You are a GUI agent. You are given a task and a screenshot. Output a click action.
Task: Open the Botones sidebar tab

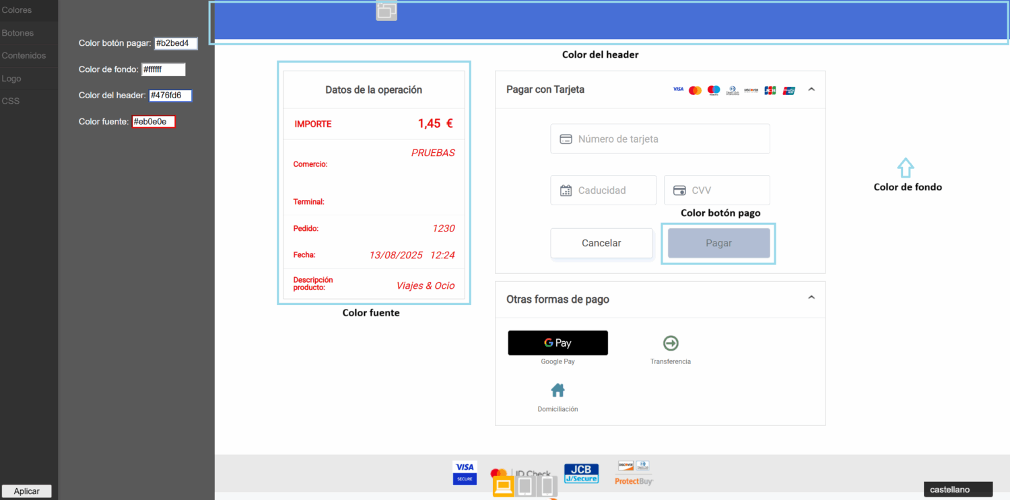coord(18,33)
